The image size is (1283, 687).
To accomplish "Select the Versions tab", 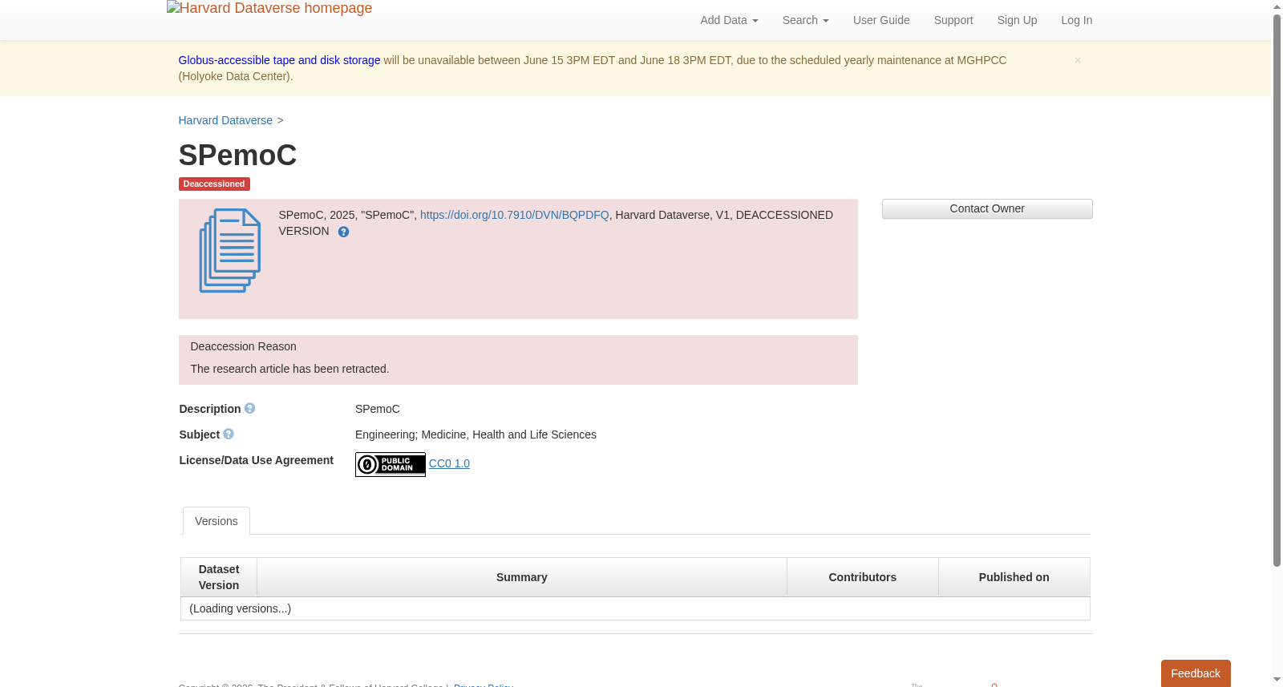I will 217,521.
